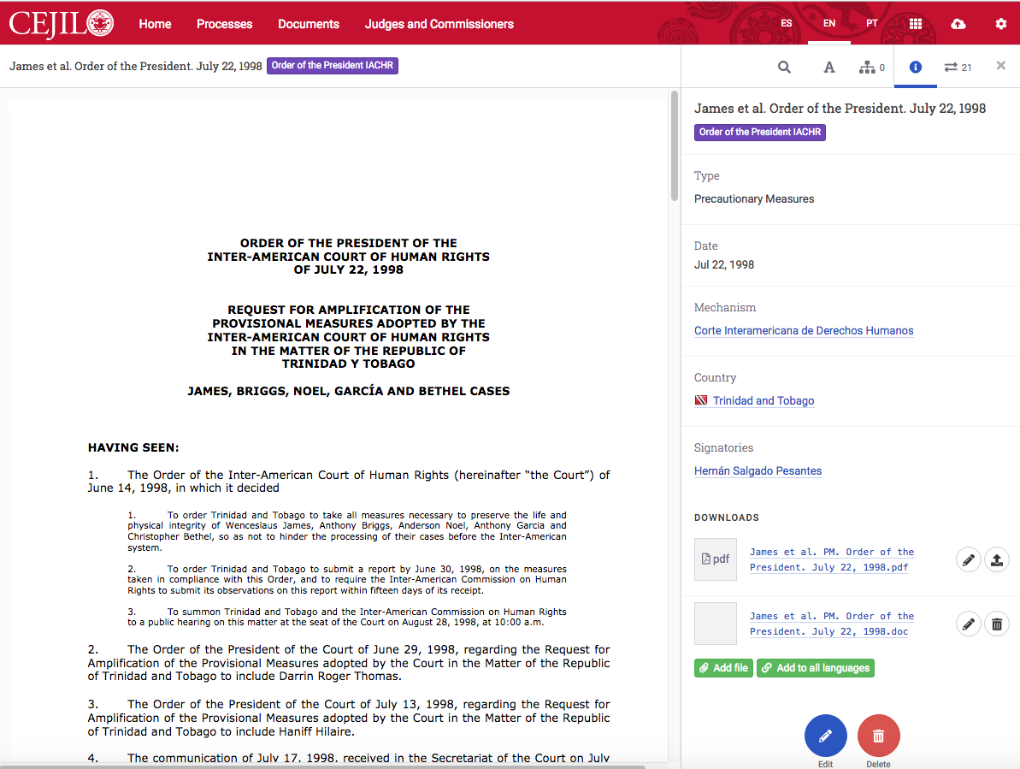Edit the pdf file name
Screen dimensions: 1020x769
tap(969, 559)
